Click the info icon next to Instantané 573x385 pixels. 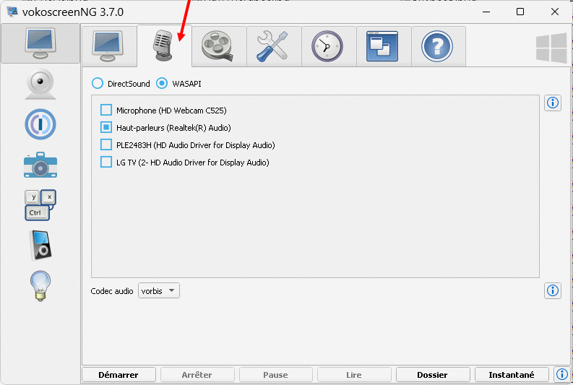coord(562,374)
